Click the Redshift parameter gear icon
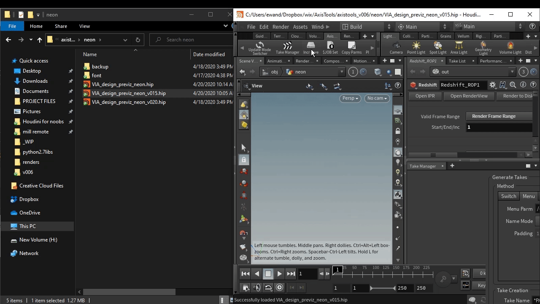The width and height of the screenshot is (540, 304). tap(492, 85)
